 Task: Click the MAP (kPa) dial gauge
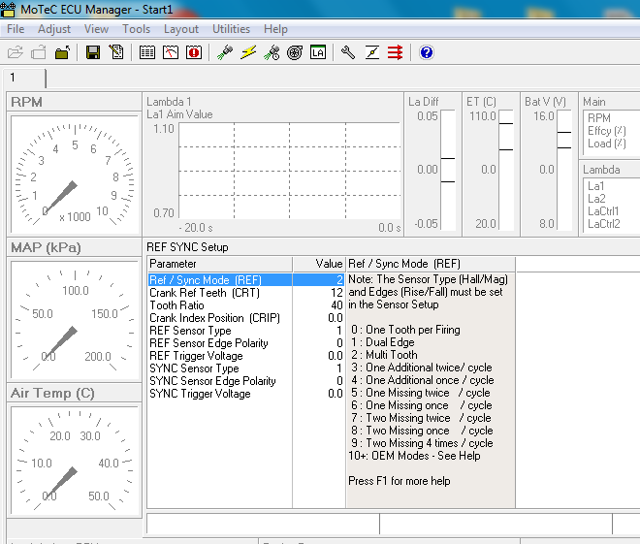coord(75,320)
